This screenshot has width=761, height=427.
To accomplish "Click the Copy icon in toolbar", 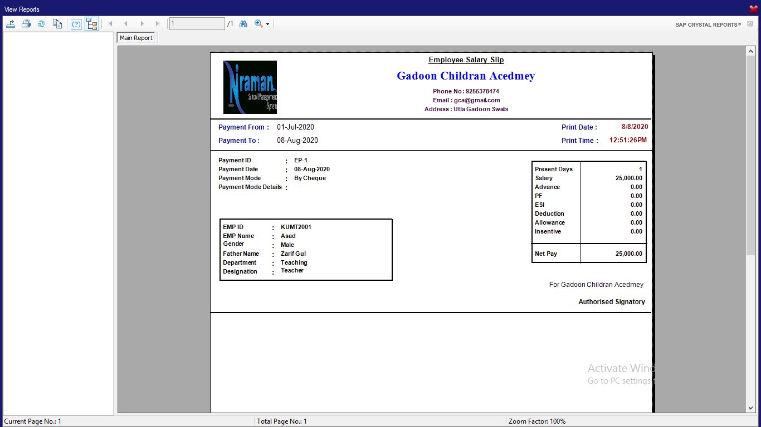I will 57,24.
